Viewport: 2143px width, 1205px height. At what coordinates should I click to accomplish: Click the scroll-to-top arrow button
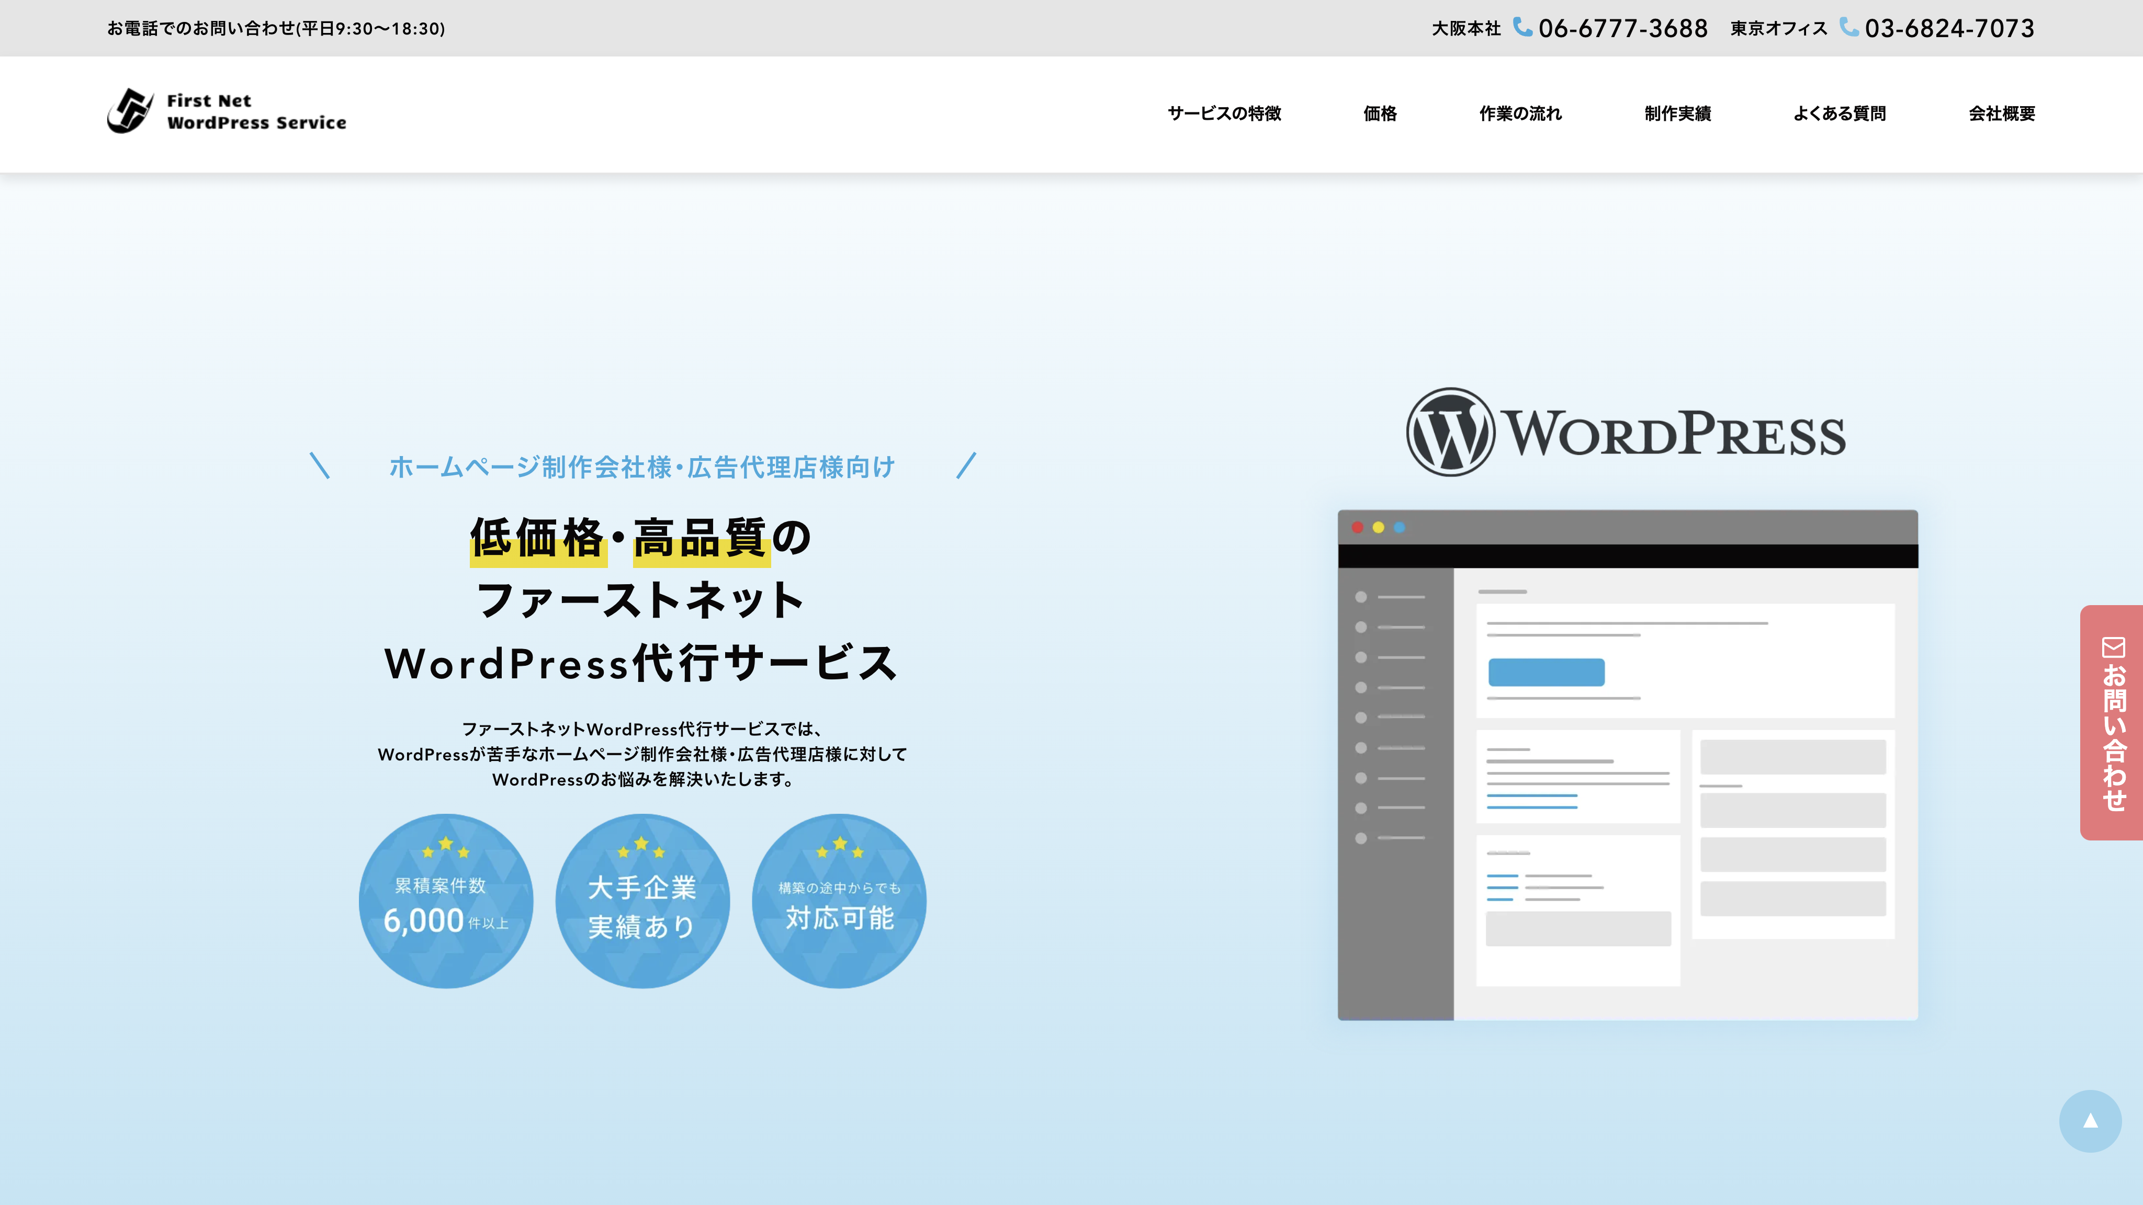pos(2090,1121)
